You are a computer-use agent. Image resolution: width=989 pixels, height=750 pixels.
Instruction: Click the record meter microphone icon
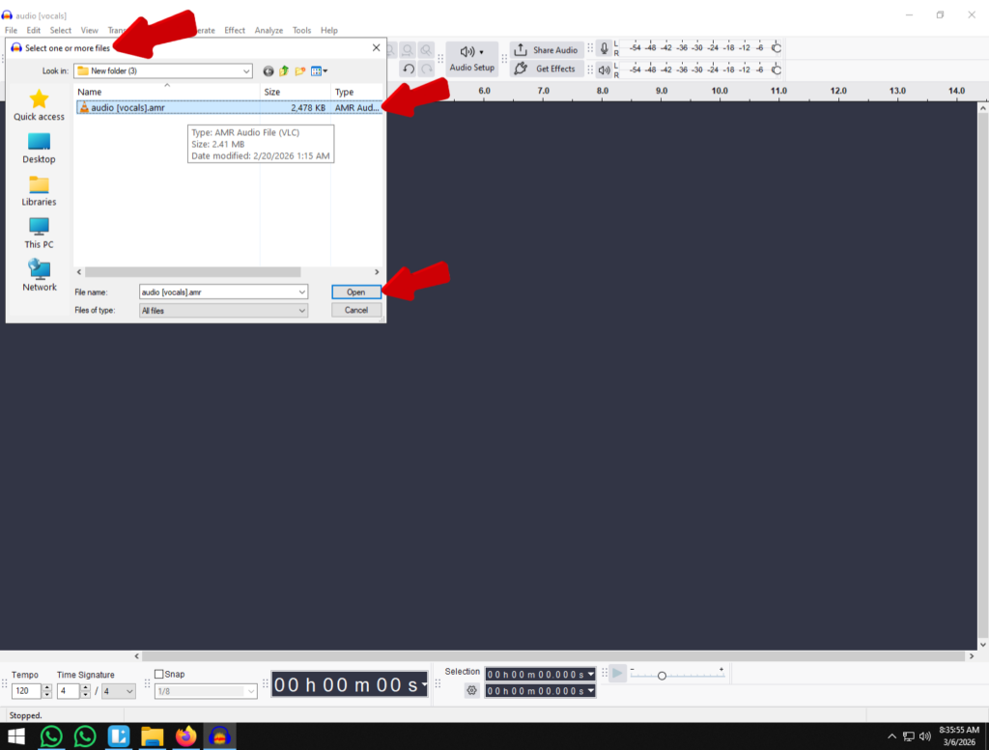[x=604, y=48]
